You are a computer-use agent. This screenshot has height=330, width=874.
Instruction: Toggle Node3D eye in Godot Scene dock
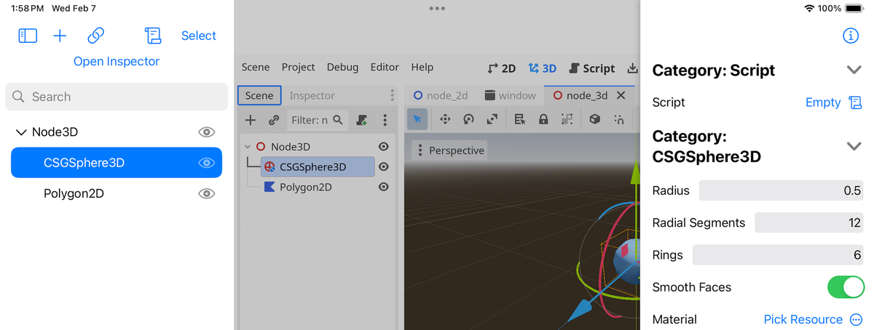(x=384, y=147)
